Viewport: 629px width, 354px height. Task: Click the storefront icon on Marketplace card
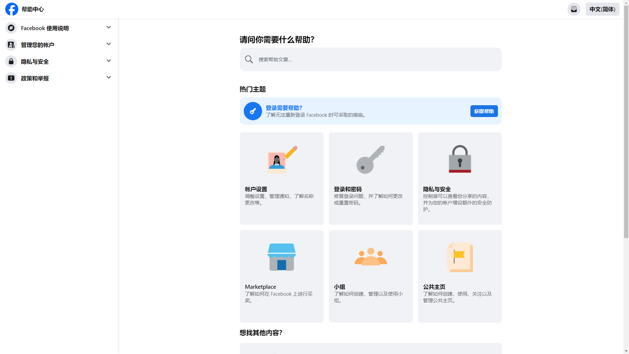[281, 257]
